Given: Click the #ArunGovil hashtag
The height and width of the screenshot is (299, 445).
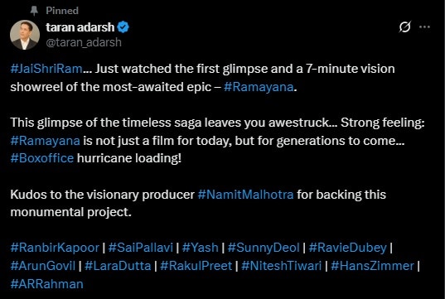Looking at the screenshot, I should [x=43, y=266].
